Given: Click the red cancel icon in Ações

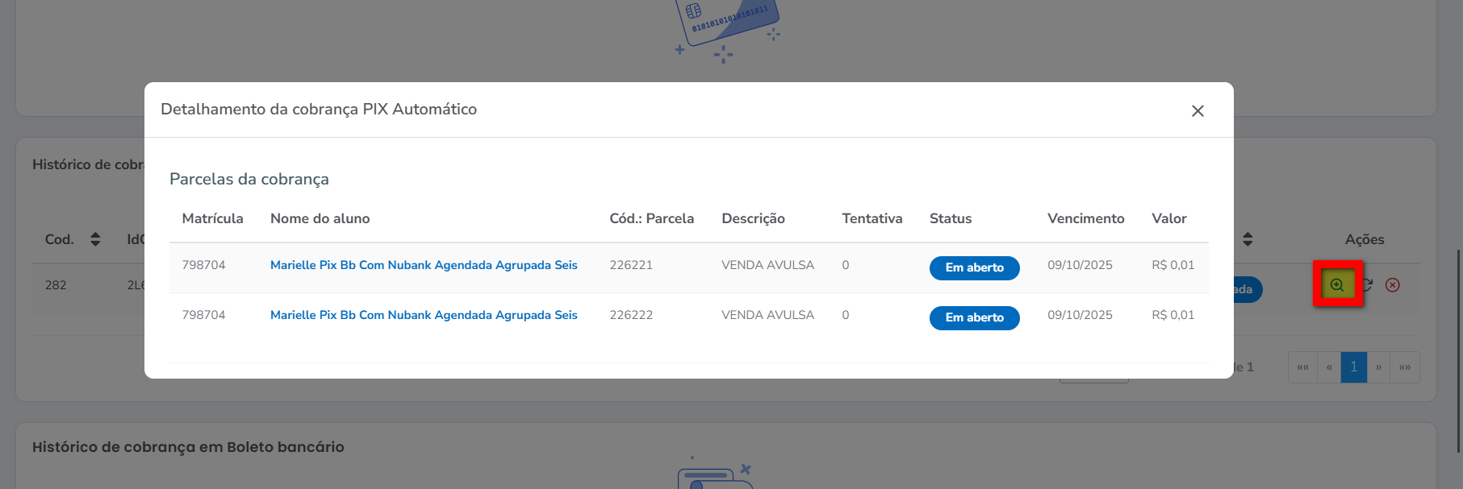Looking at the screenshot, I should [x=1393, y=284].
